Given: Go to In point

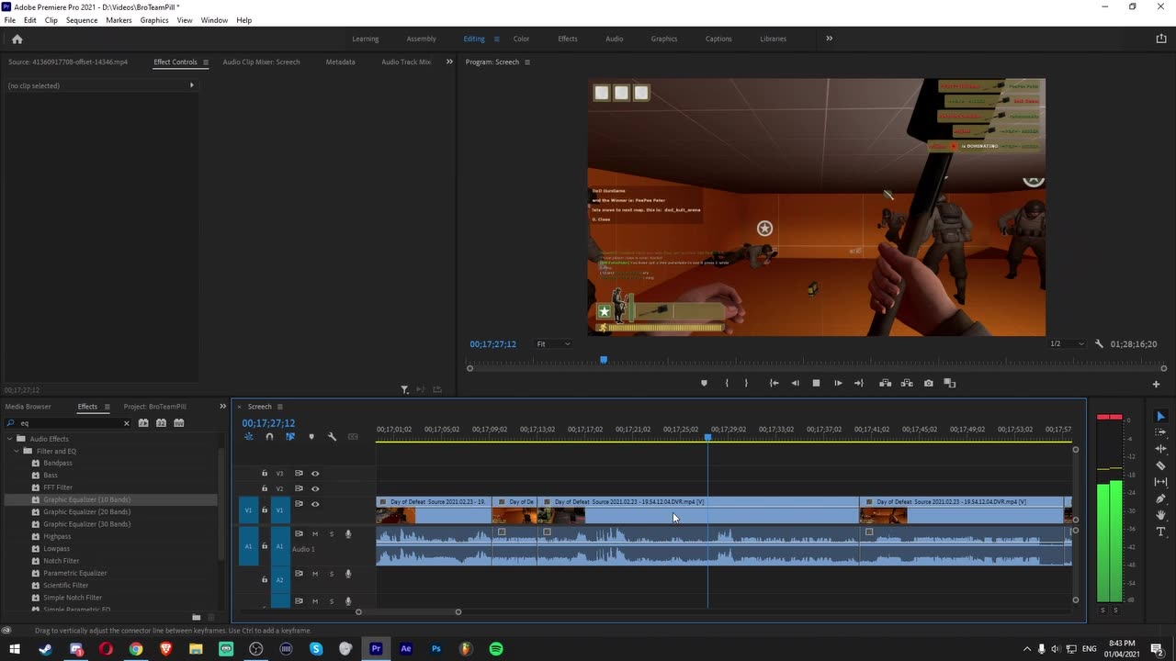Looking at the screenshot, I should tap(774, 383).
